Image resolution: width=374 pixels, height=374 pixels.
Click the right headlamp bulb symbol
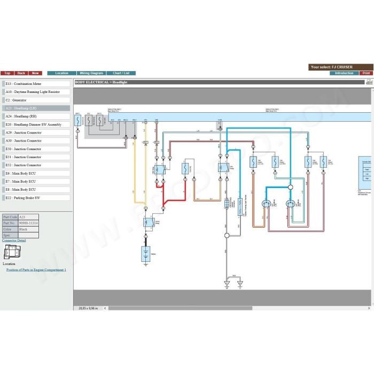[x=290, y=204]
